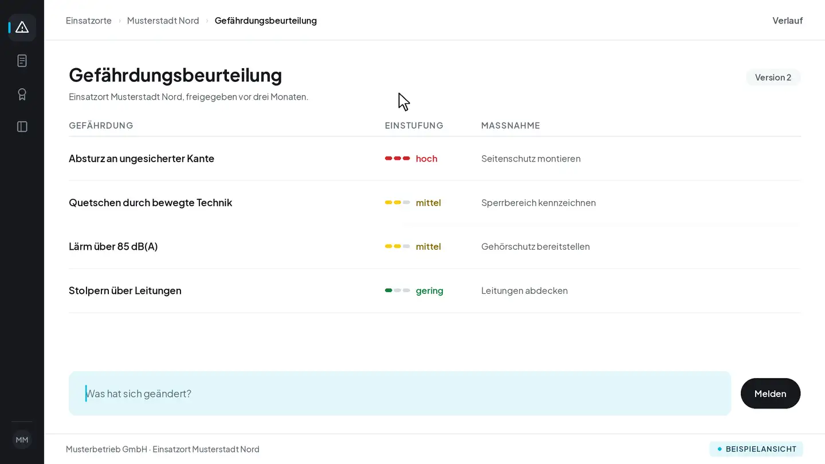825x464 pixels.
Task: Click the Version 2 badge
Action: pos(773,77)
